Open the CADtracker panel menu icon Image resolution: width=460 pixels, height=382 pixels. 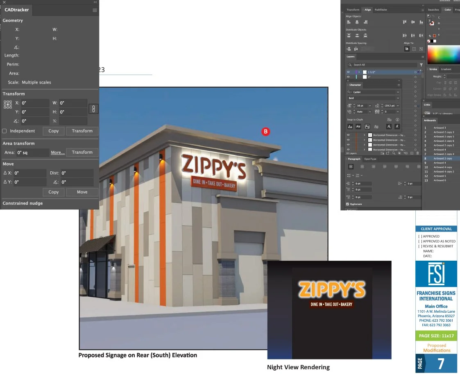[95, 10]
